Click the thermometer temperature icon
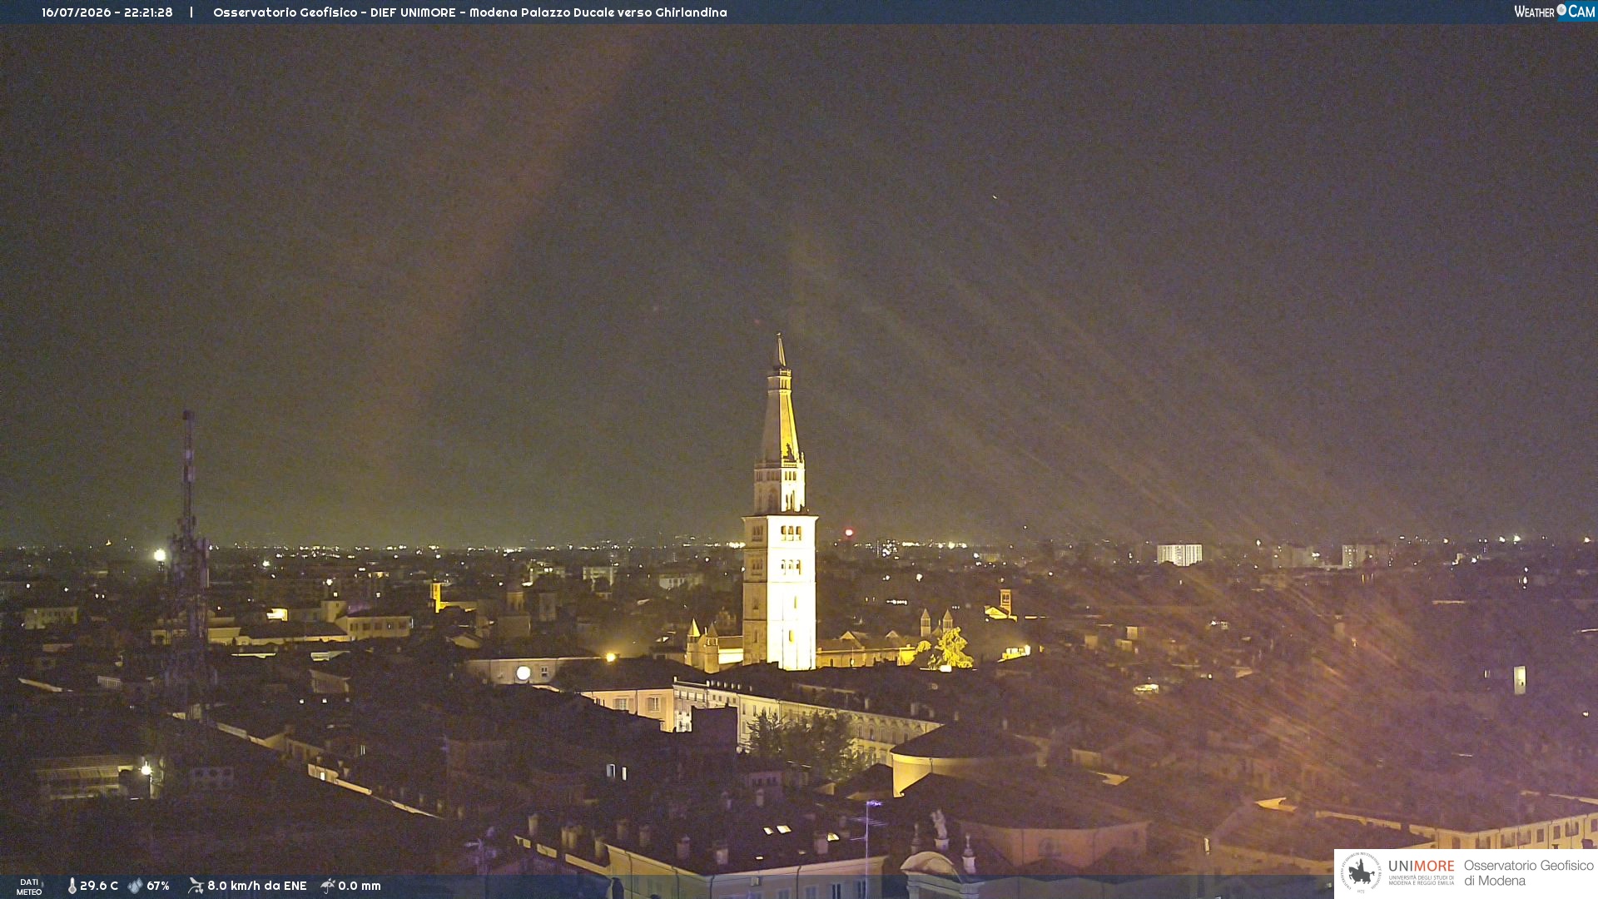1598x899 pixels. (x=72, y=886)
